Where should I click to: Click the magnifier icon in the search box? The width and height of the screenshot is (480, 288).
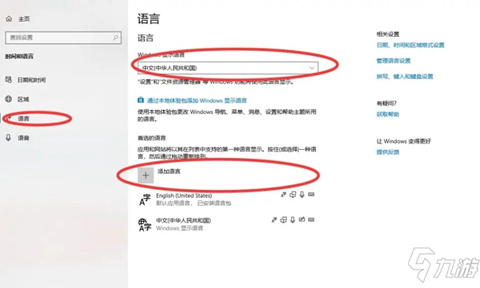pos(115,37)
